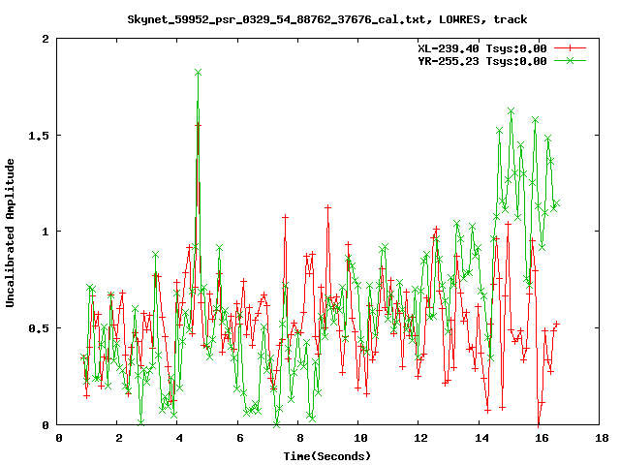Click the x-axis tick label 4
Screen dimensions: 620x465
179,438
